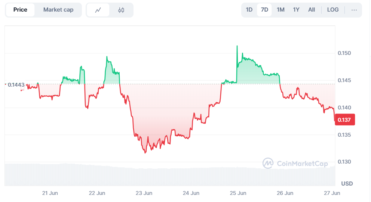Click the 25 Jun date marker
The width and height of the screenshot is (371, 202).
238,193
